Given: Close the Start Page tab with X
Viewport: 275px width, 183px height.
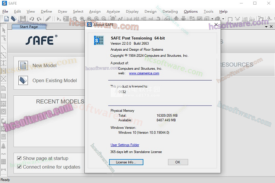Looking at the screenshot, I should (271, 27).
